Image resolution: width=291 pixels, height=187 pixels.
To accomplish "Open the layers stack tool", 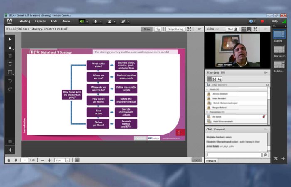I will pyautogui.click(x=10, y=142).
